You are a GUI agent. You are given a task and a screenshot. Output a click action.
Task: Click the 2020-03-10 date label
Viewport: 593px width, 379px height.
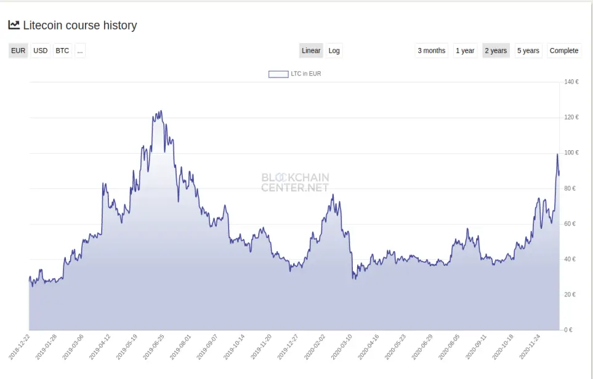[342, 347]
